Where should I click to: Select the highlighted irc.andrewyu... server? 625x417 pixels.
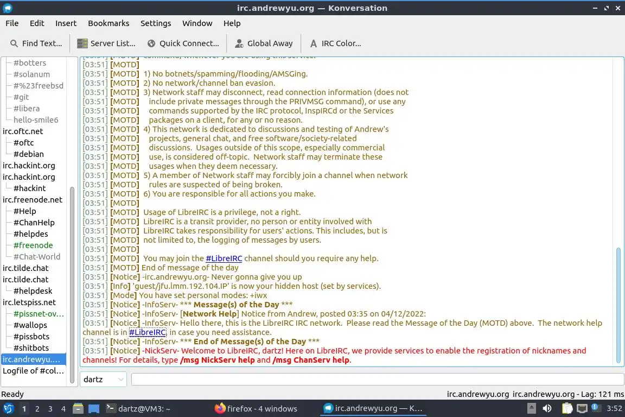(34, 359)
